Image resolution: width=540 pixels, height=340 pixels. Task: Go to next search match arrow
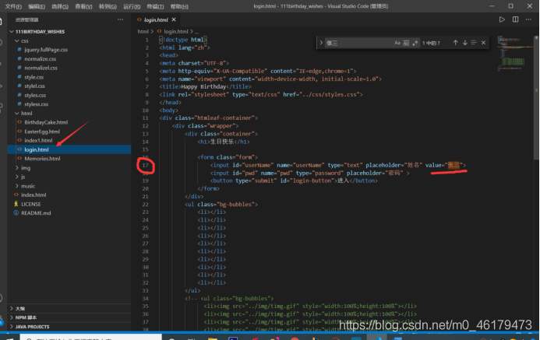point(465,43)
